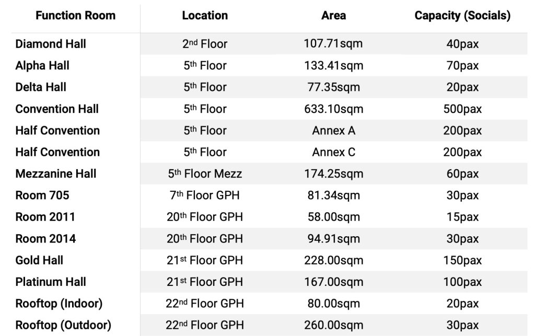Select the 633.10sqm area value

(333, 109)
